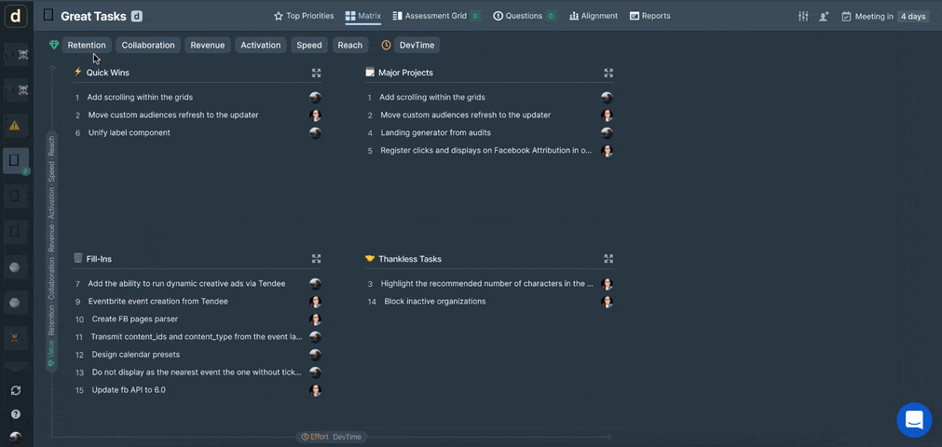Click the 'Meeting in 4 days' button
Image resolution: width=942 pixels, height=447 pixels.
click(885, 16)
